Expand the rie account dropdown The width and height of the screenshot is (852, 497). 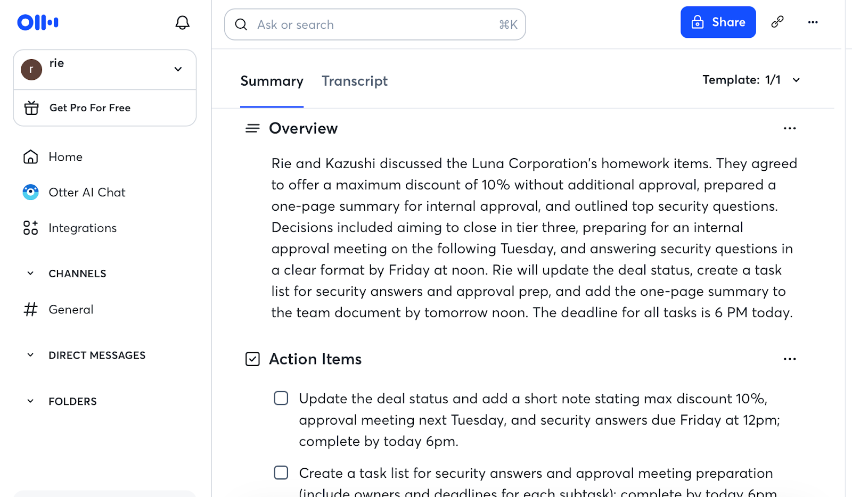(x=178, y=69)
